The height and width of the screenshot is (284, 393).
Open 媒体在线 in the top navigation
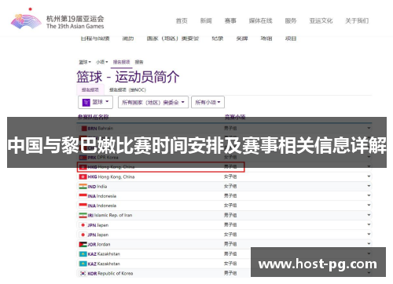pos(260,20)
